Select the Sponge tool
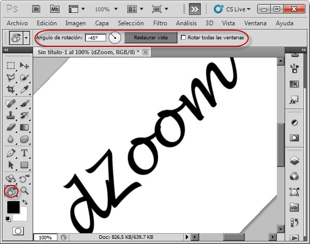Image resolution: width=310 pixels, height=244 pixels. tap(24, 139)
